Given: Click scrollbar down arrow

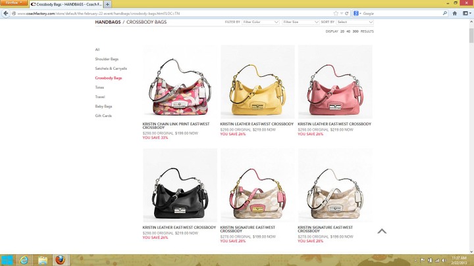Looking at the screenshot, I should (471, 252).
